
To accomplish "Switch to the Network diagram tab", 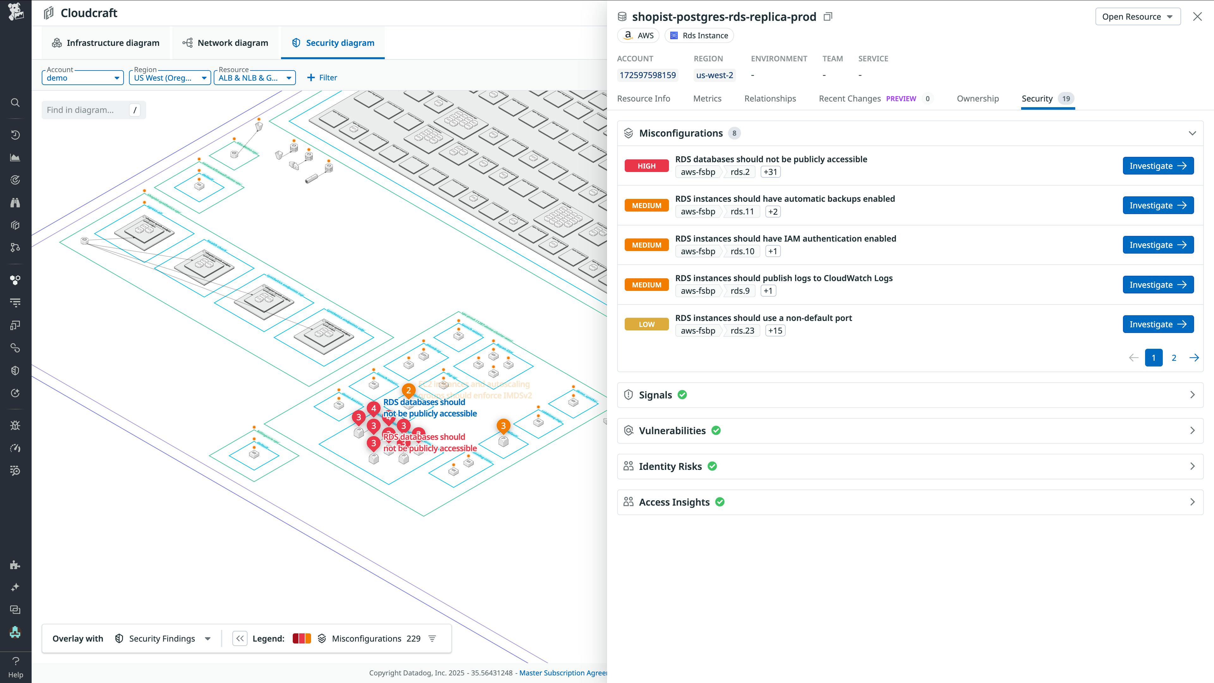I will pos(225,42).
